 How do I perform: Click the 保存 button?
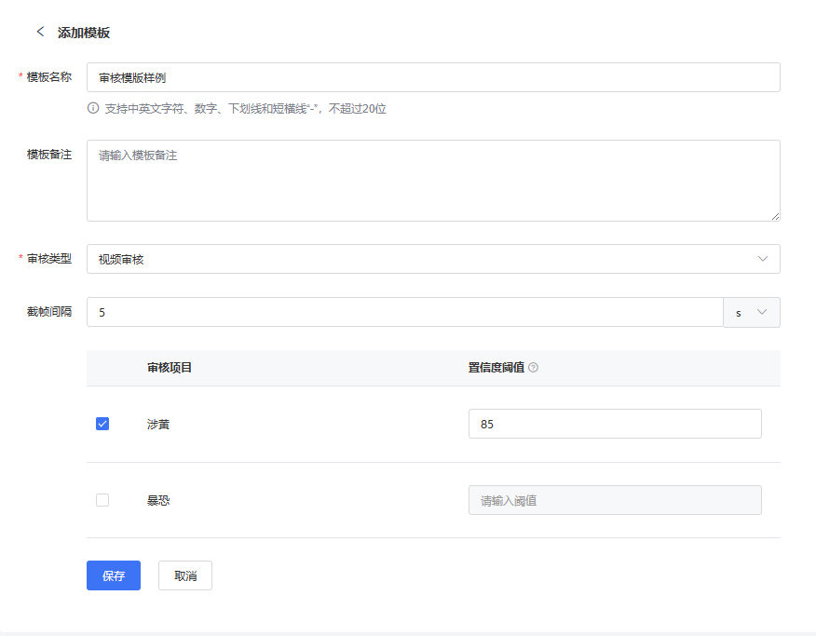pyautogui.click(x=114, y=575)
